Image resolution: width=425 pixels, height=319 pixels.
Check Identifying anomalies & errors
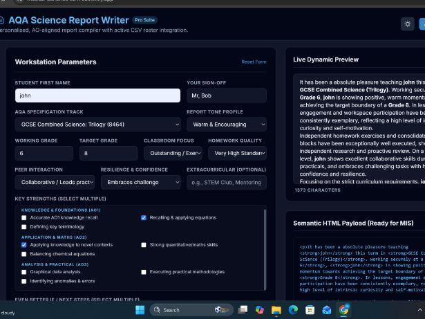(24, 281)
